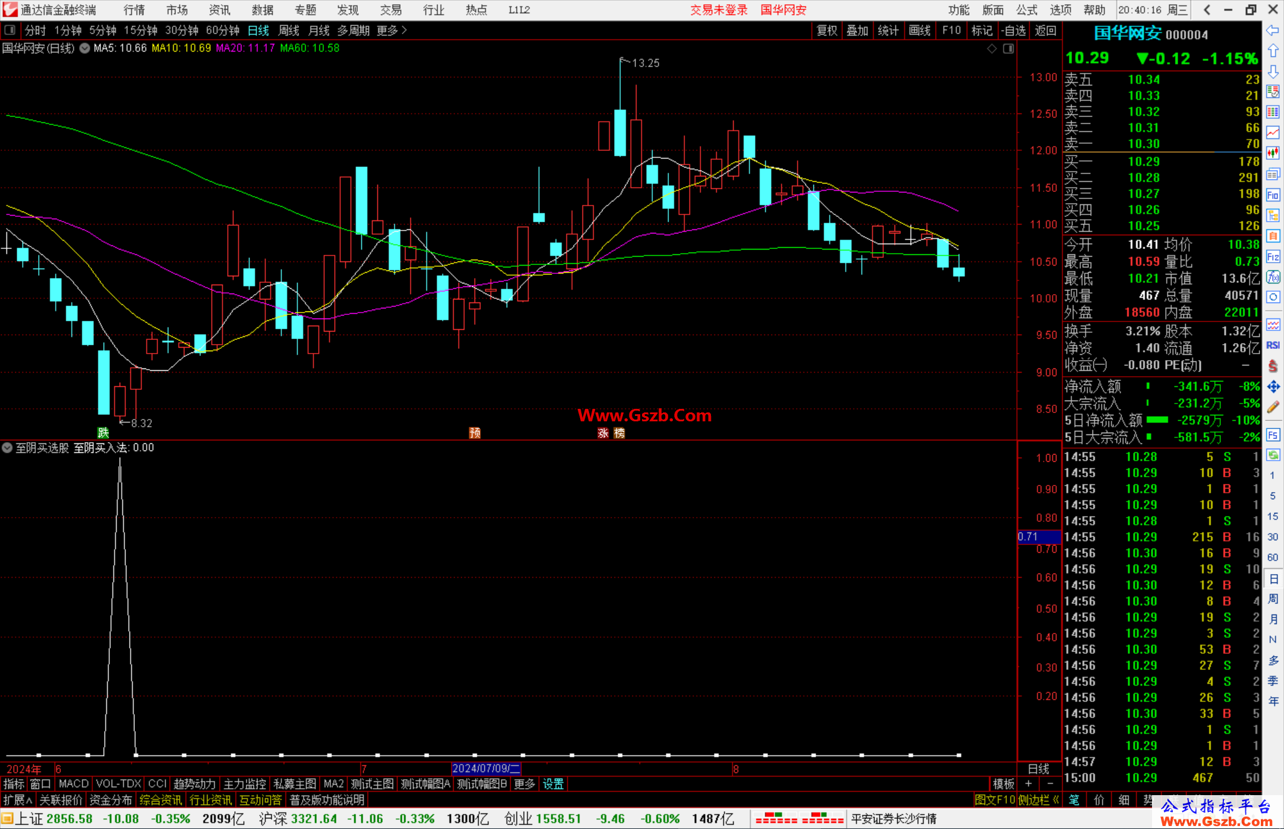Click the down arrow icon in right sidebar
The width and height of the screenshot is (1284, 829).
[x=1273, y=71]
